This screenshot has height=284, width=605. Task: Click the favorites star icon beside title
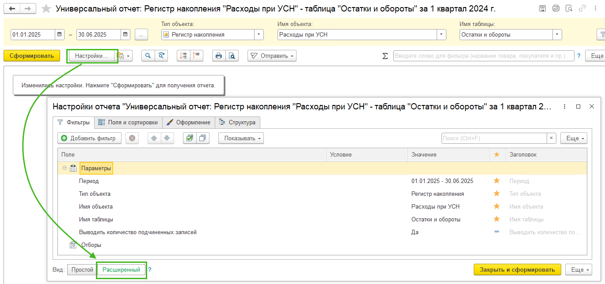46,9
